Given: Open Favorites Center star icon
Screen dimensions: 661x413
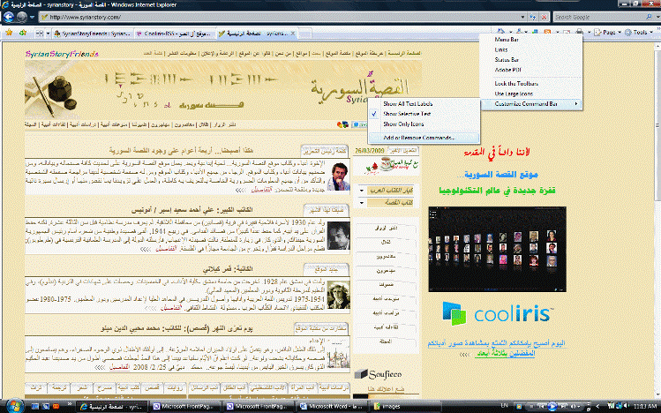Looking at the screenshot, I should 9,33.
